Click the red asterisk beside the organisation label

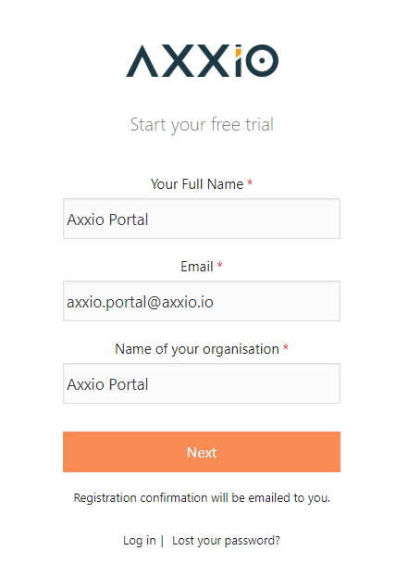[286, 347]
